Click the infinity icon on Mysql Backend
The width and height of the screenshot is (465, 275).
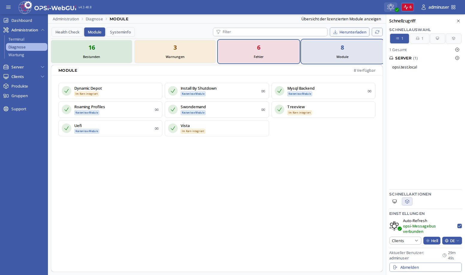point(369,91)
